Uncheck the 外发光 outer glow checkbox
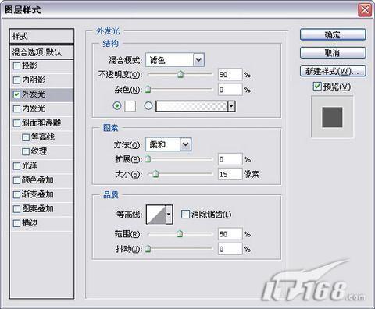Image resolution: width=375 pixels, height=309 pixels. point(16,94)
